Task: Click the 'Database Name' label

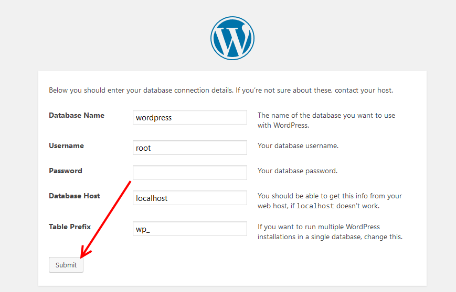Action: (77, 116)
